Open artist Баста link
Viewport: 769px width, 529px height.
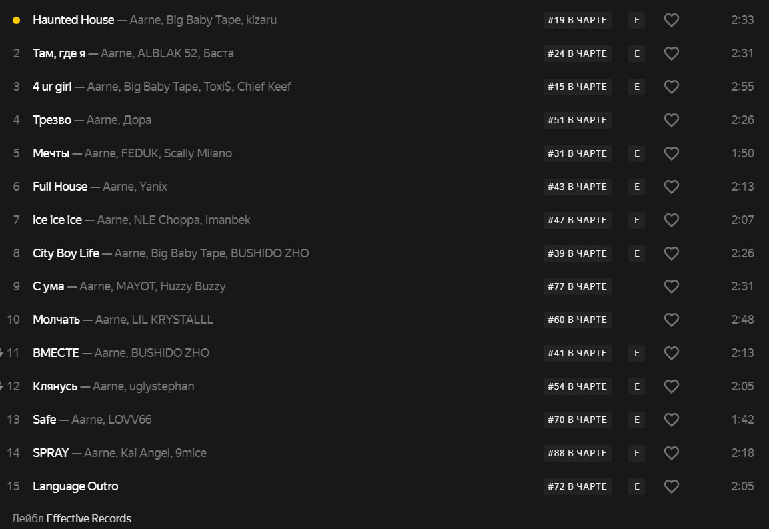tap(218, 53)
